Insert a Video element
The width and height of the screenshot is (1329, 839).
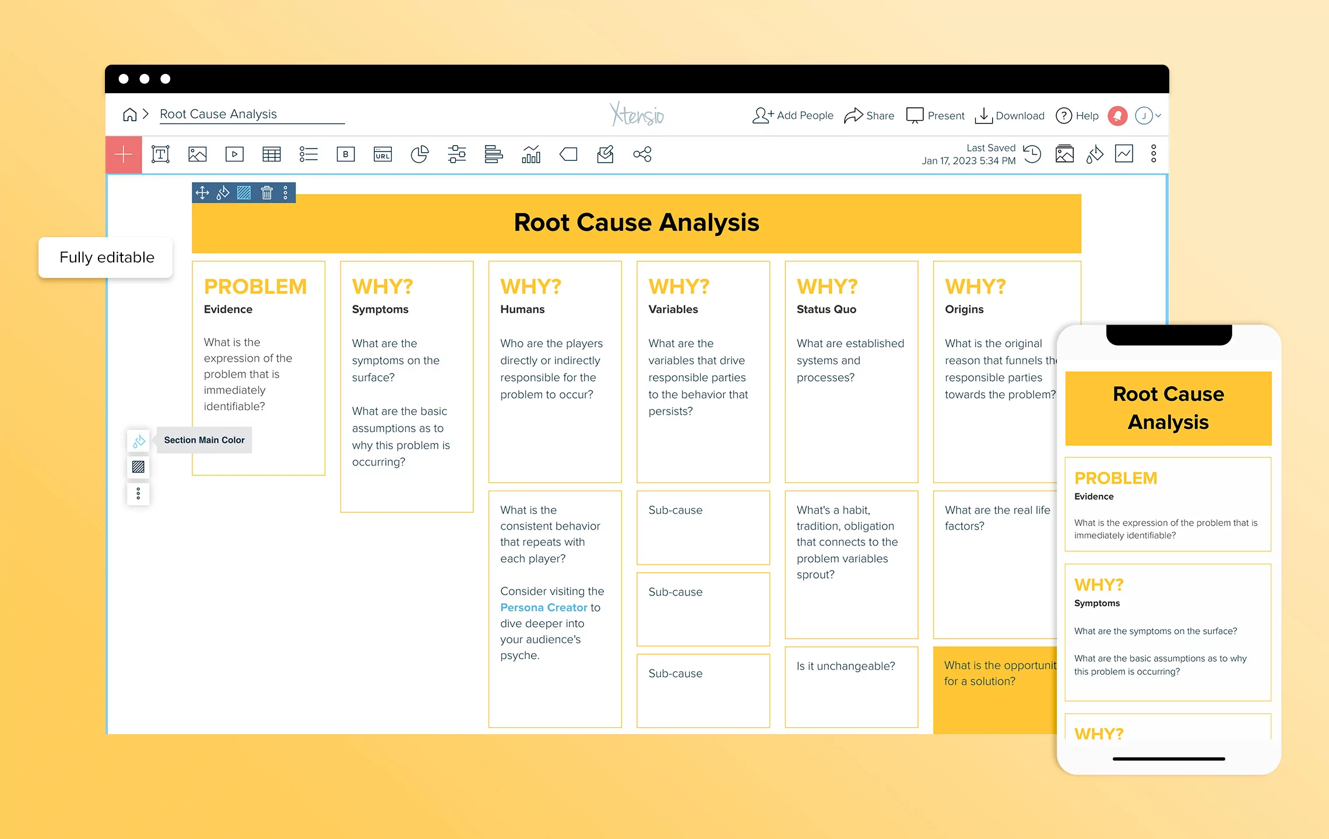coord(234,154)
